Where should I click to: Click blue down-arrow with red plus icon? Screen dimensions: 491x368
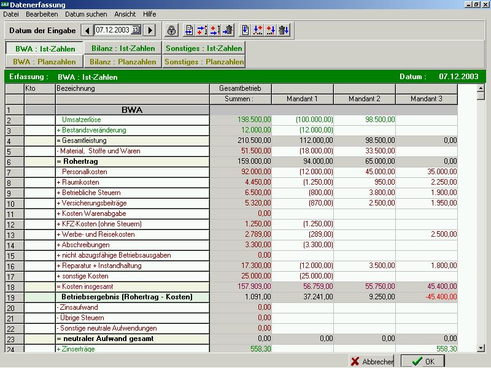[258, 30]
